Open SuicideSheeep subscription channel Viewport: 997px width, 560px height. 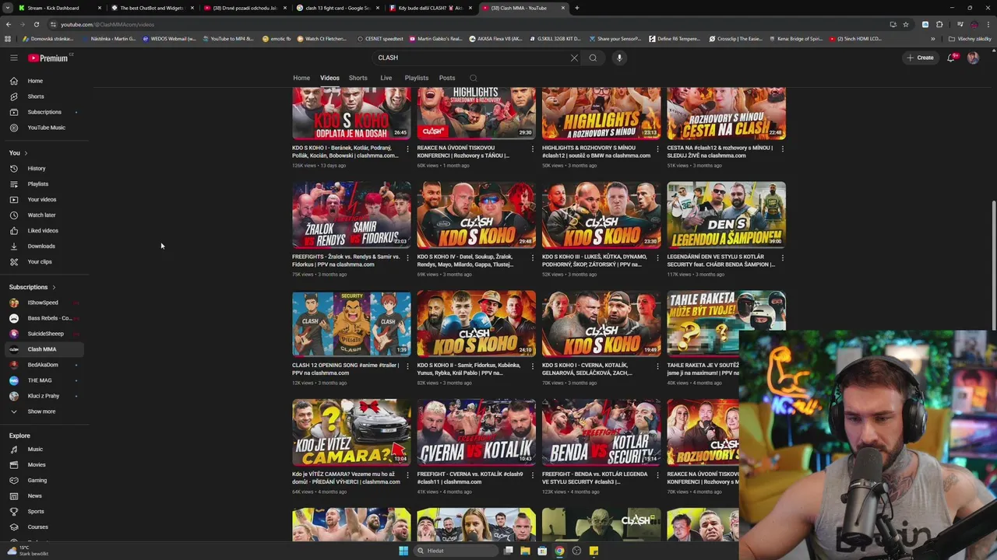(44, 334)
